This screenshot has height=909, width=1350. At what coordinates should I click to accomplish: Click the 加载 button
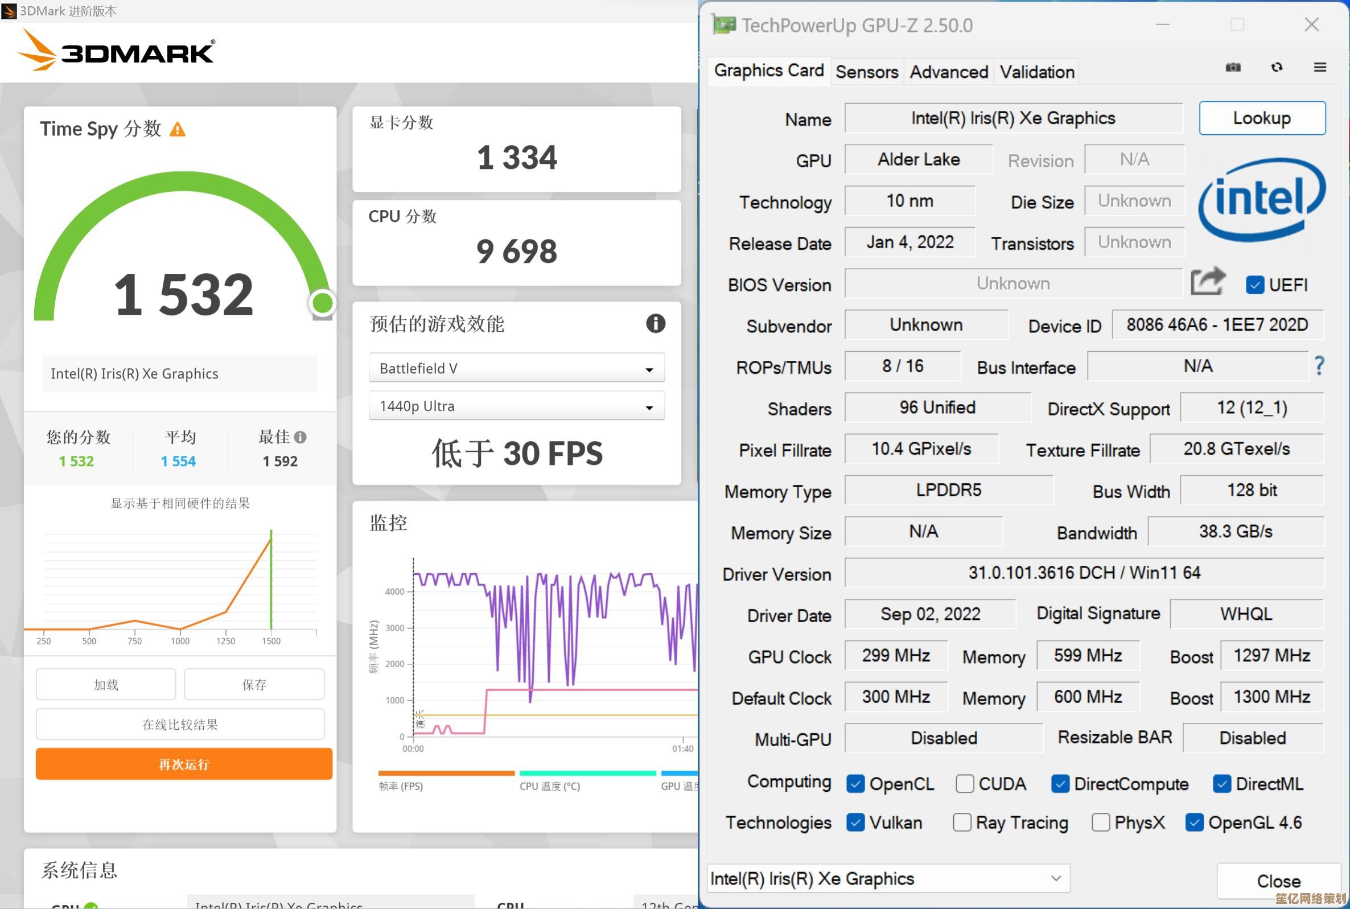105,685
